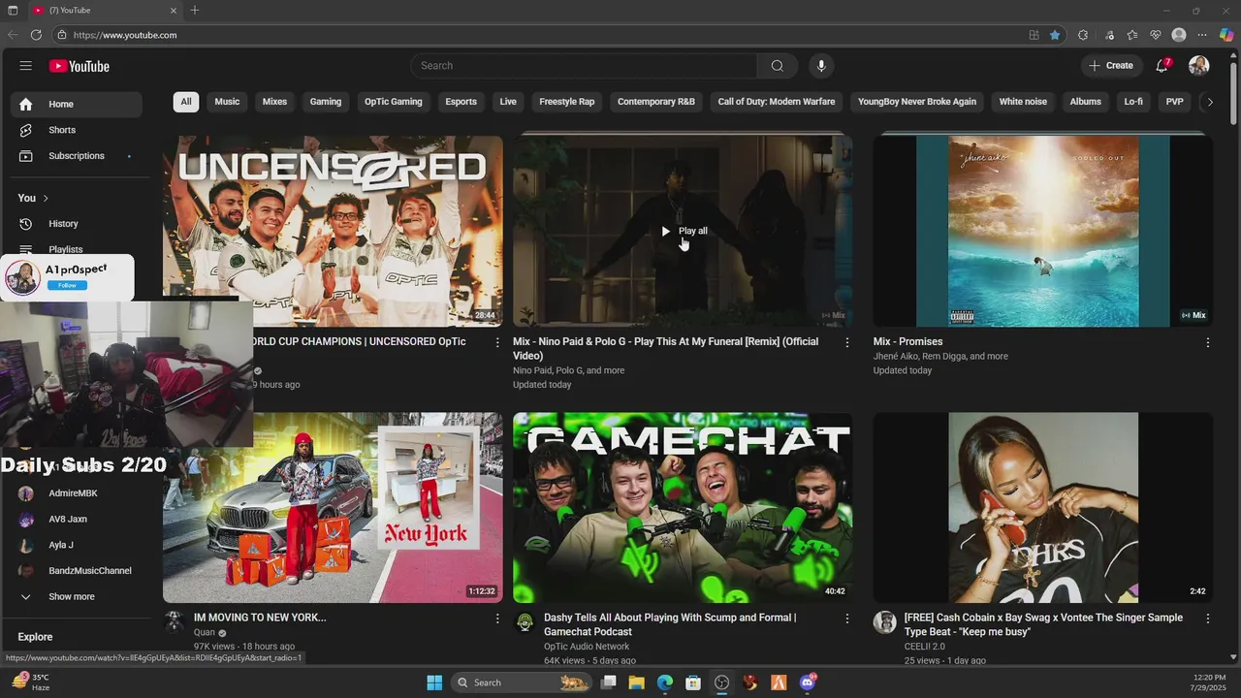Expand subscriptions with Show more
Viewport: 1241px width, 698px height.
pos(72,597)
